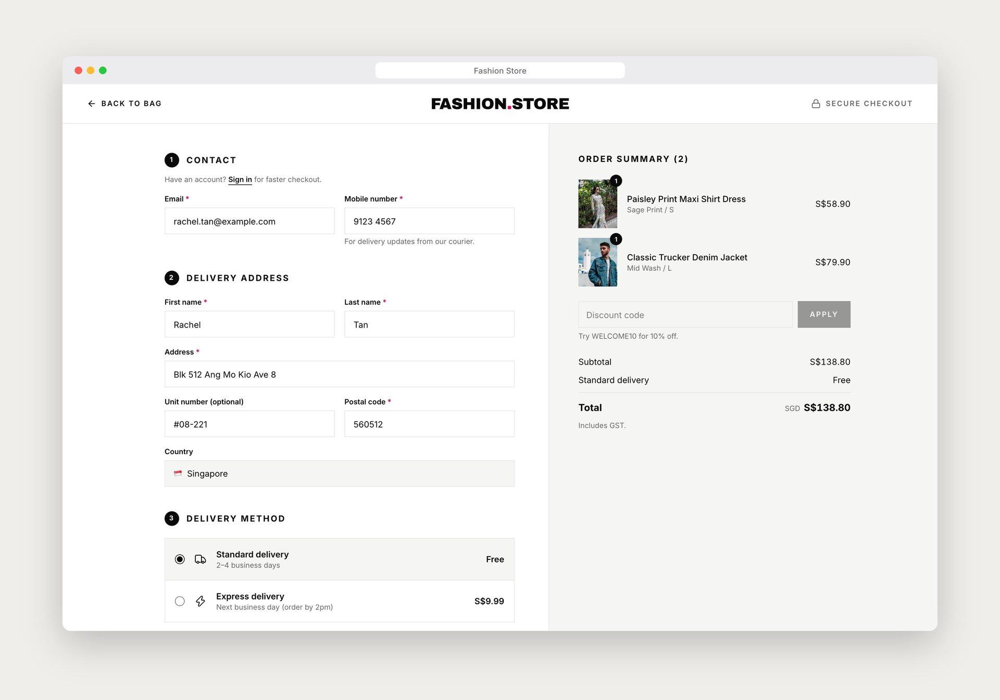The height and width of the screenshot is (700, 1000).
Task: Click the Mobile number input field
Action: [x=429, y=221]
